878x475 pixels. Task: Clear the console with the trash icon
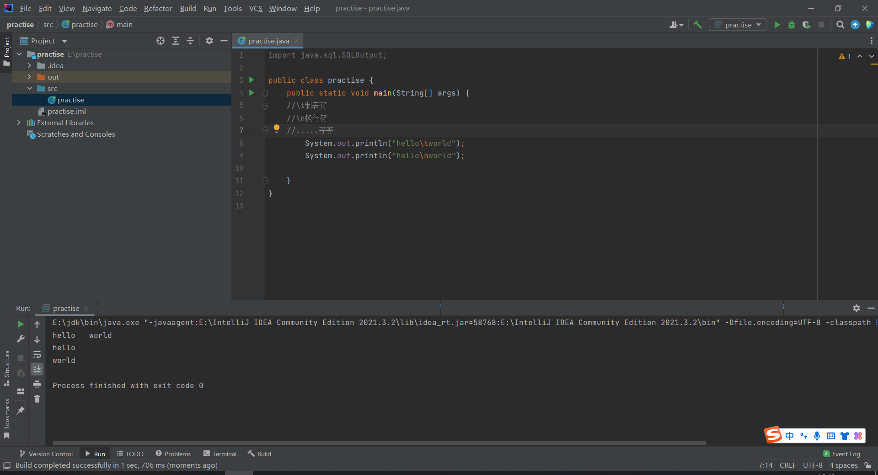[37, 399]
